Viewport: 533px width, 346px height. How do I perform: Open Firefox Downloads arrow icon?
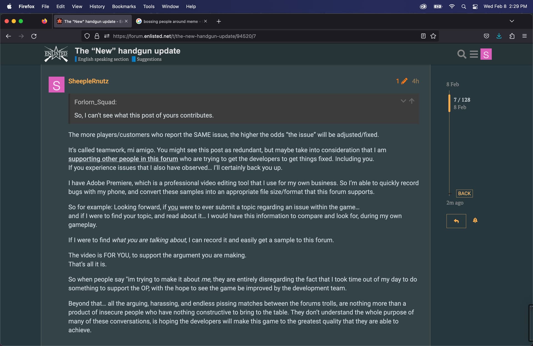click(499, 36)
